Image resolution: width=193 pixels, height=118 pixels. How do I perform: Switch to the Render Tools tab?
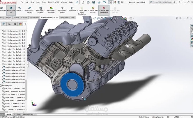(x=34, y=18)
